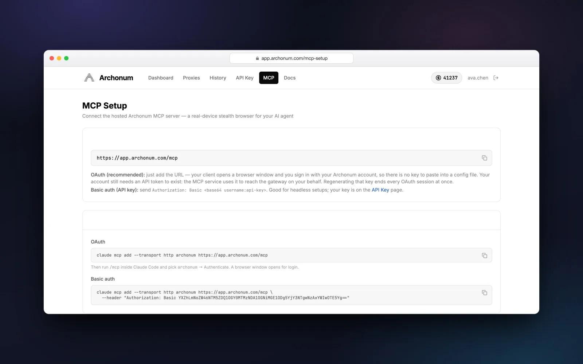Viewport: 583px width, 364px height.
Task: Copy the OAuth claude mcp add command
Action: (x=484, y=256)
